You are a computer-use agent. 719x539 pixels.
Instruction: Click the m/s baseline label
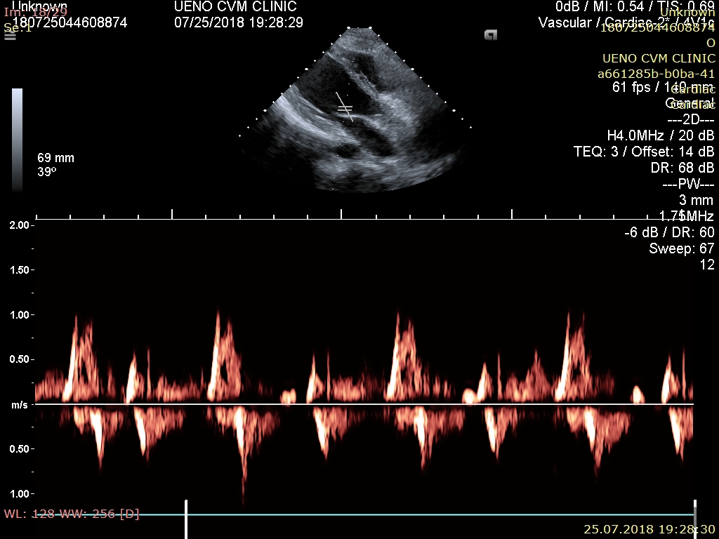click(18, 405)
